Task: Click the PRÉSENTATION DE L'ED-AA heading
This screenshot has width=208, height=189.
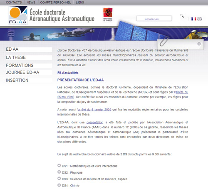Action: point(81,80)
